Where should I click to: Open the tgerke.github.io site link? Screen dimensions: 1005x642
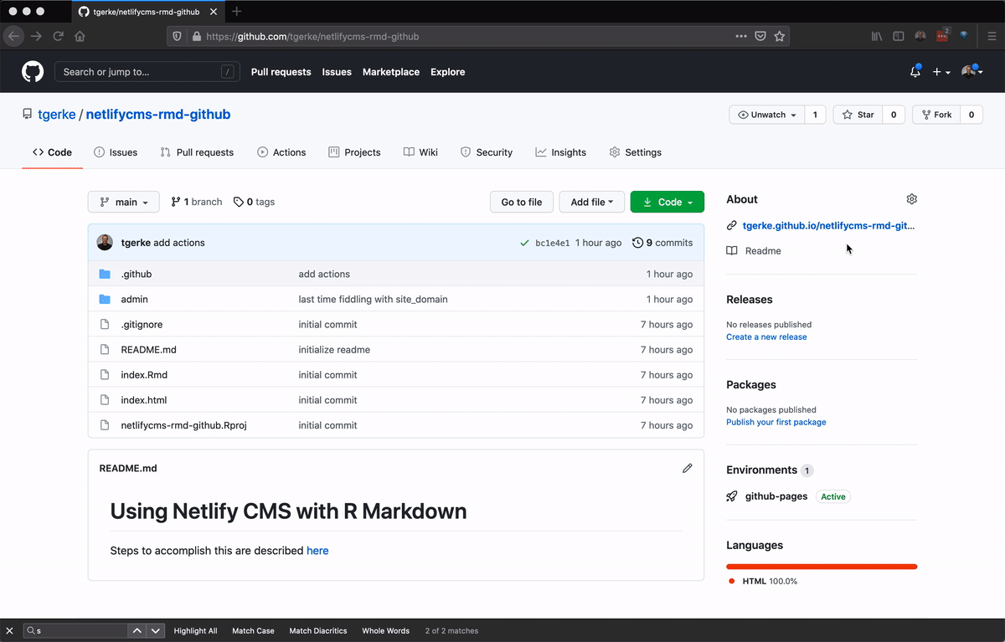tap(829, 225)
